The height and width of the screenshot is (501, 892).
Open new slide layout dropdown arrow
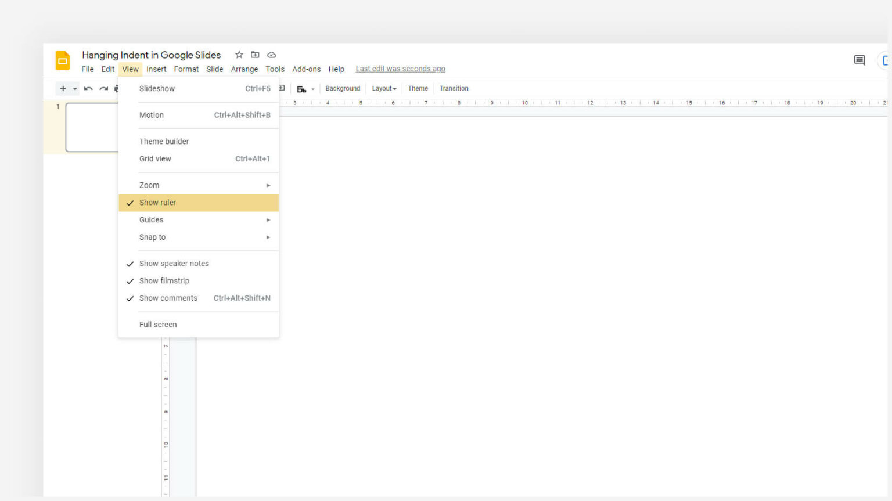click(75, 89)
